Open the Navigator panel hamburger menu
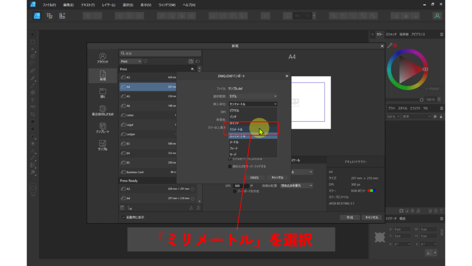472x266 pixels. (442, 218)
